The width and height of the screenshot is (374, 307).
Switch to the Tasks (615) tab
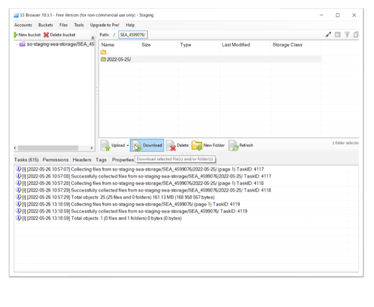click(26, 160)
